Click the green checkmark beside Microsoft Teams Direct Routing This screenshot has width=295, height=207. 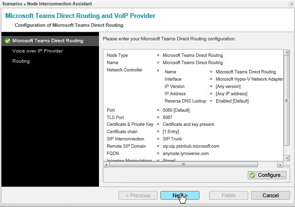coord(7,41)
